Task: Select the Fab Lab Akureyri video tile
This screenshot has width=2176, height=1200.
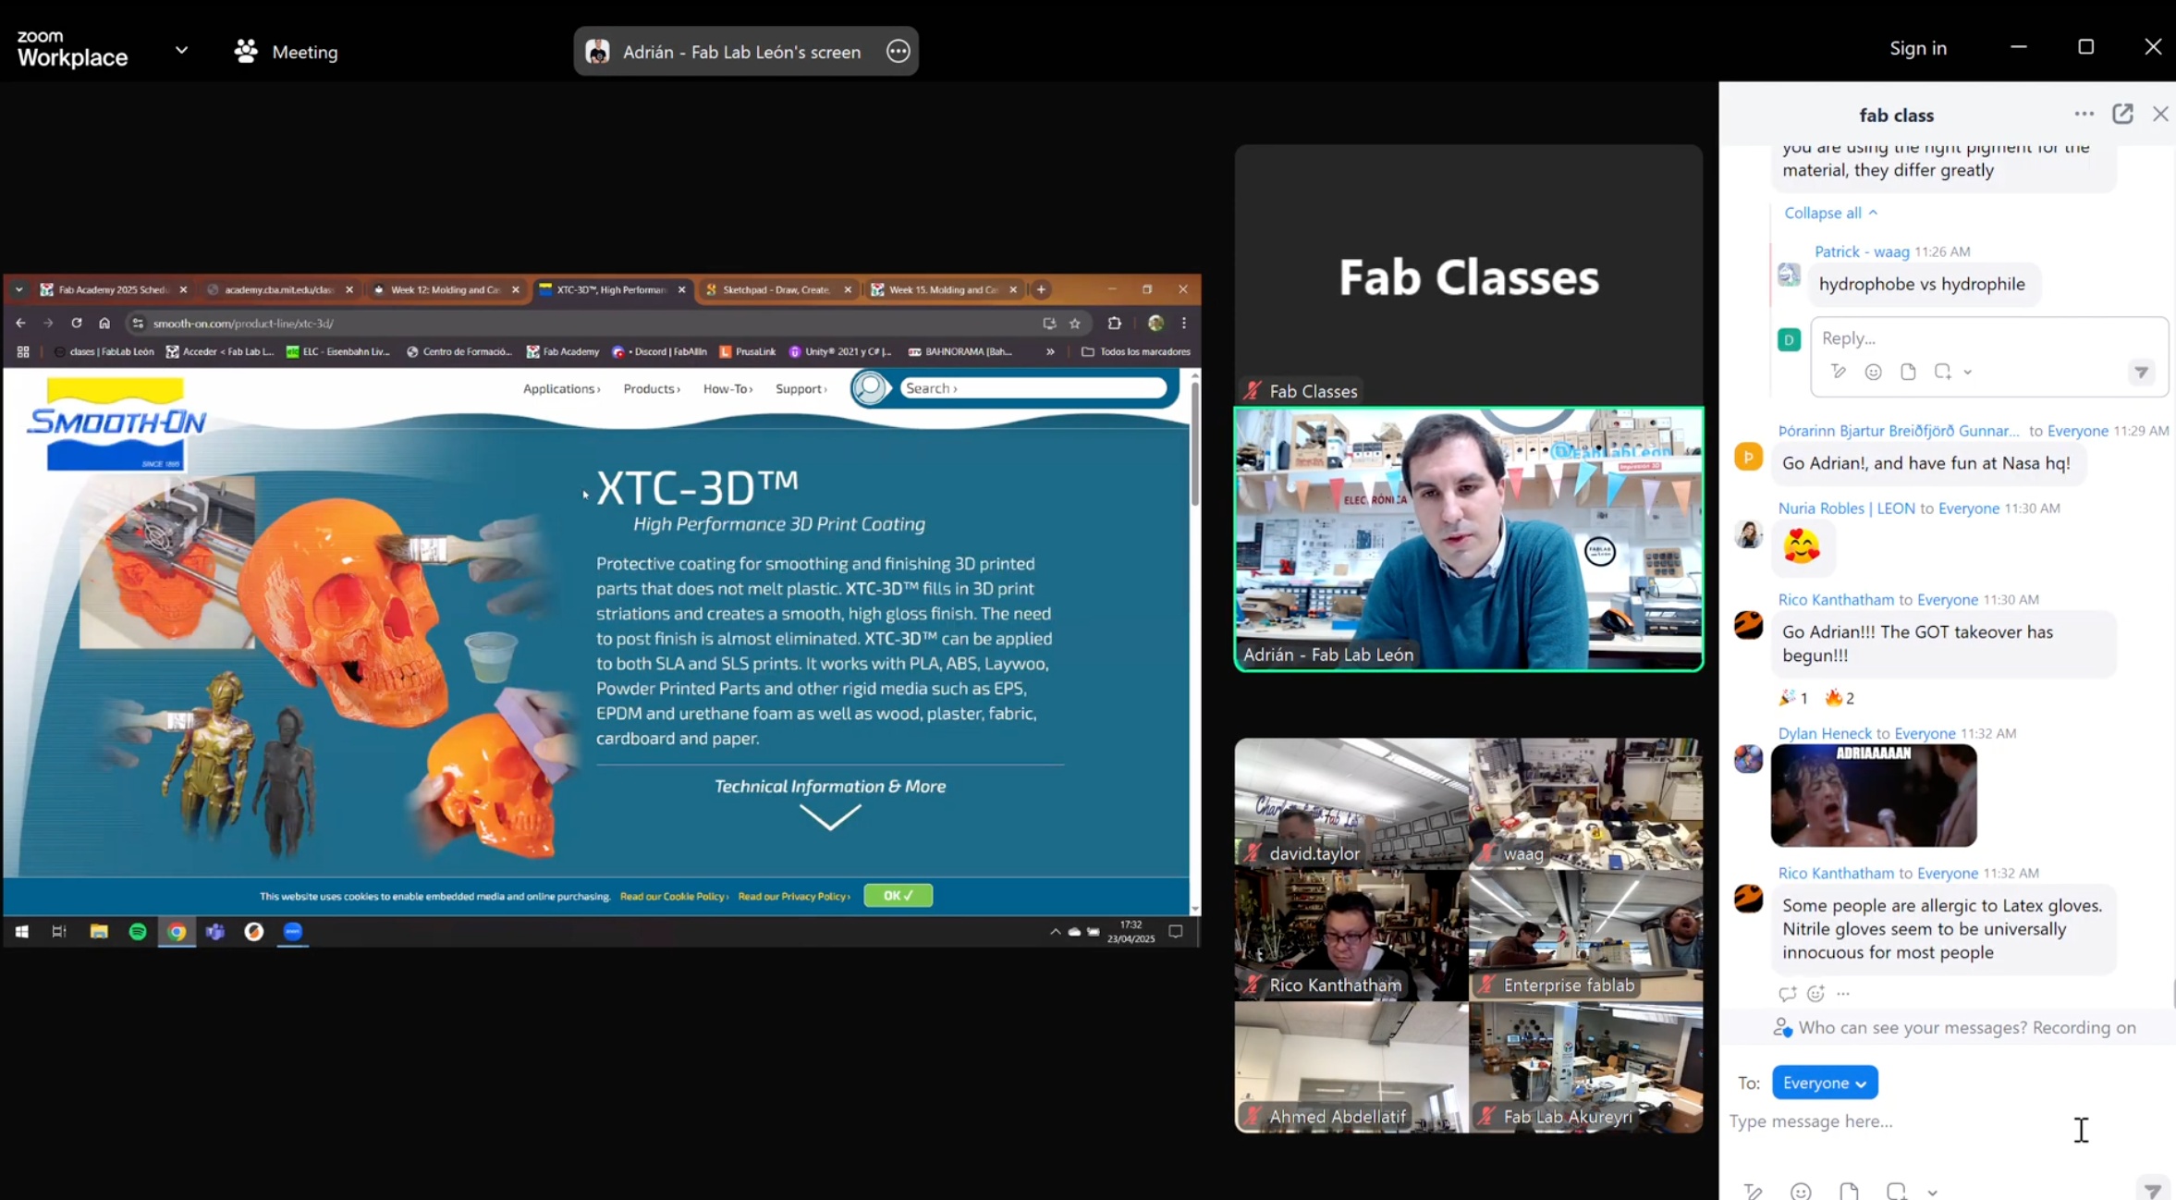Action: coord(1586,1067)
